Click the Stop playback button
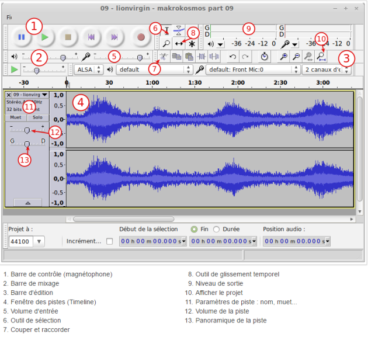 [69, 37]
